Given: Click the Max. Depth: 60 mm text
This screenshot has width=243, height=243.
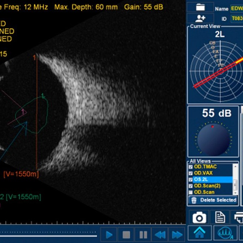Looking at the screenshot, I should [86, 7].
